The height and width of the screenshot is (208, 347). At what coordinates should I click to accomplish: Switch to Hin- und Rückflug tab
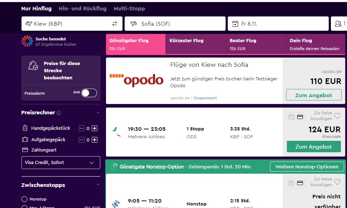tap(83, 9)
